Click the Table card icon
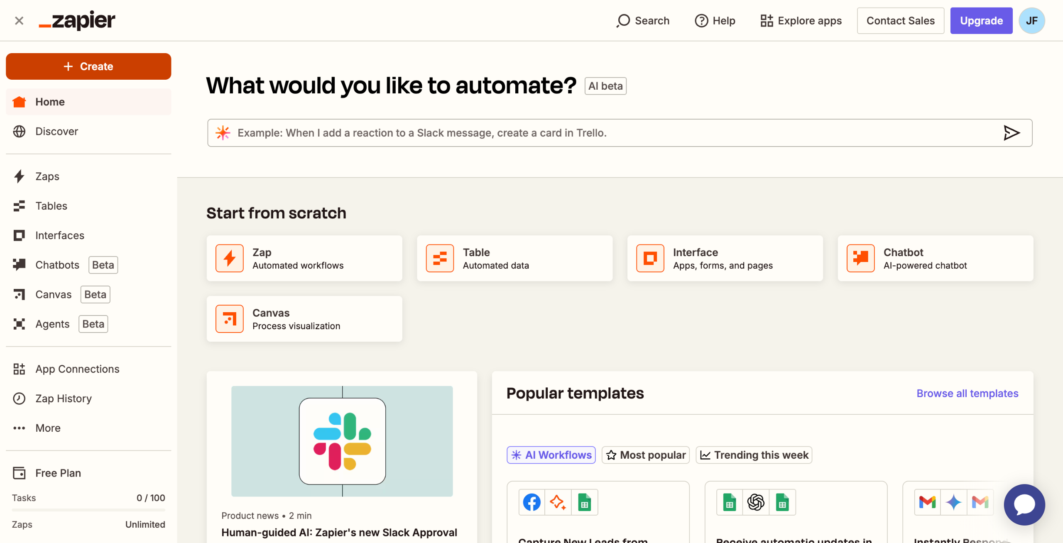Viewport: 1063px width, 543px height. tap(440, 258)
